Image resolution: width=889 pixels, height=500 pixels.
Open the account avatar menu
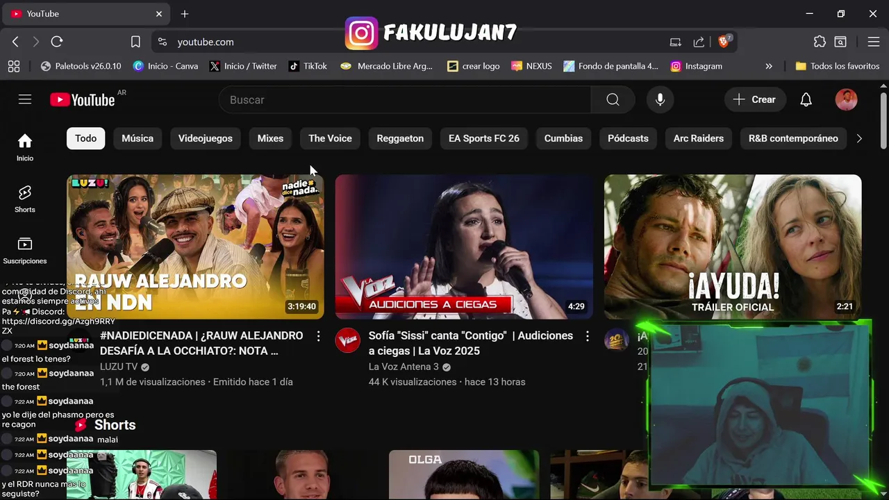(846, 99)
